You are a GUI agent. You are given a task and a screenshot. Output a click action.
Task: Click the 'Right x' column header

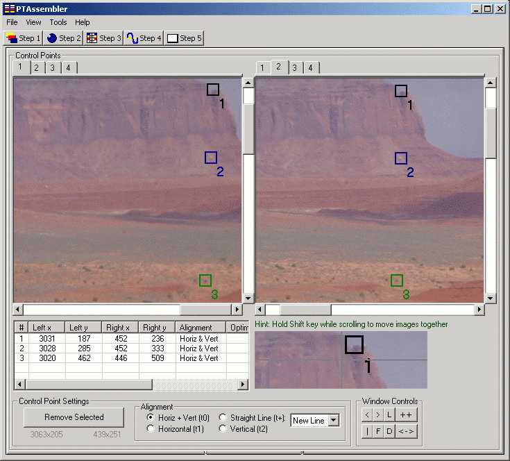[x=120, y=327]
